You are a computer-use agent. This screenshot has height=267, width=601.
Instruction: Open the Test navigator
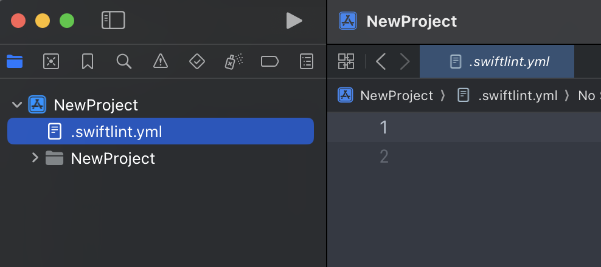[197, 61]
